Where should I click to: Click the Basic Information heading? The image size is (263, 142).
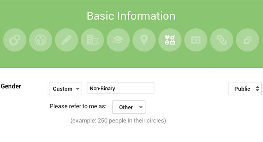point(131,16)
